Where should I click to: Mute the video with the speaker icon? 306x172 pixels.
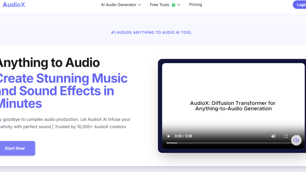[273, 136]
